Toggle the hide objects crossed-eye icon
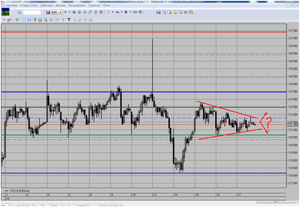 click(x=135, y=12)
